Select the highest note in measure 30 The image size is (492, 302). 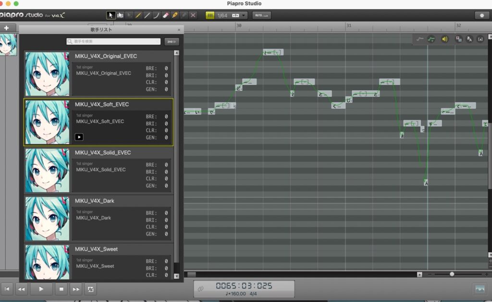(273, 52)
